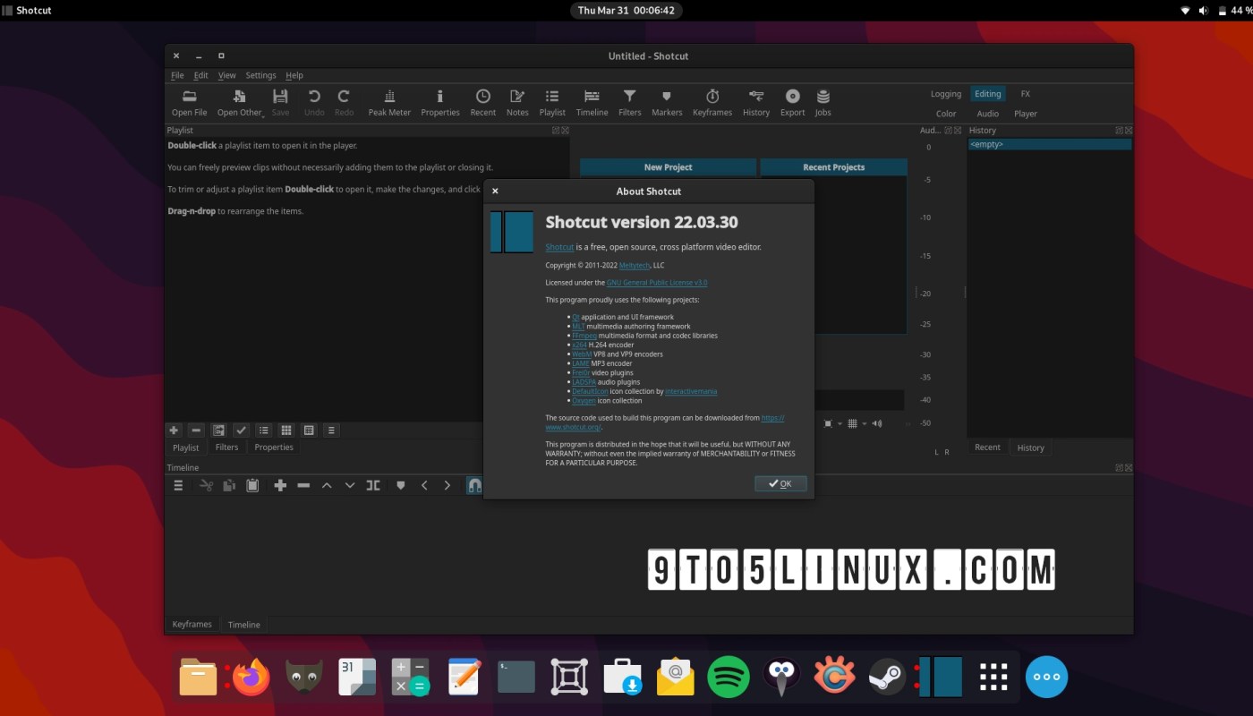Open the playlist menu button
Viewport: 1253px width, 716px height.
click(331, 430)
